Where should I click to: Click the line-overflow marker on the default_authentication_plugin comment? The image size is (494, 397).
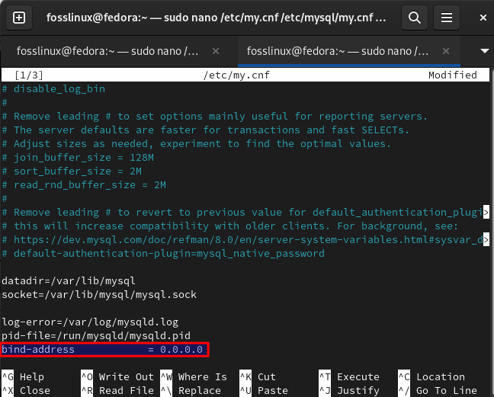click(486, 213)
